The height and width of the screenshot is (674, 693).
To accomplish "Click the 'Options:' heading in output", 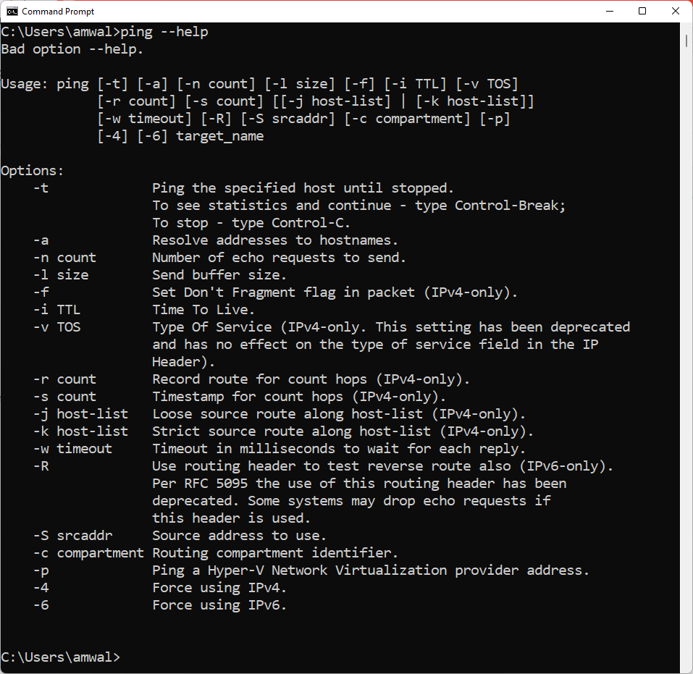I will [x=33, y=171].
